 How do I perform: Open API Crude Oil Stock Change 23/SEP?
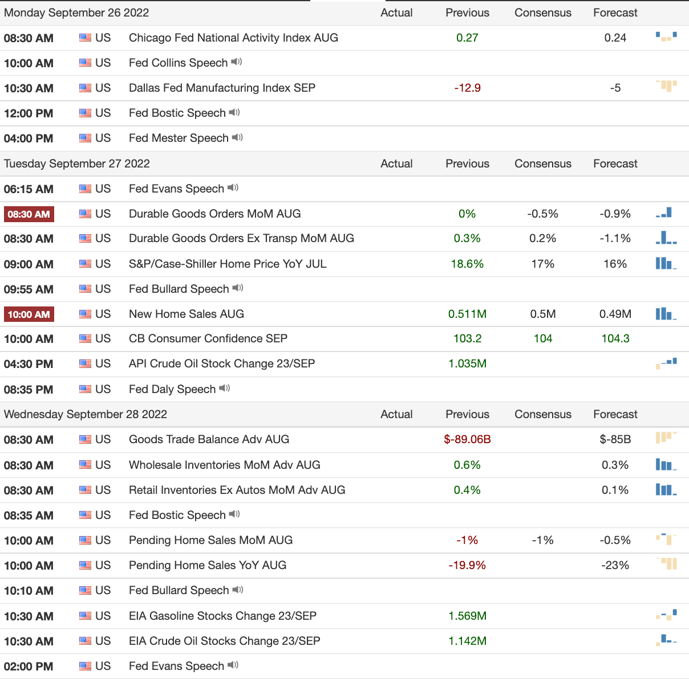(x=222, y=363)
